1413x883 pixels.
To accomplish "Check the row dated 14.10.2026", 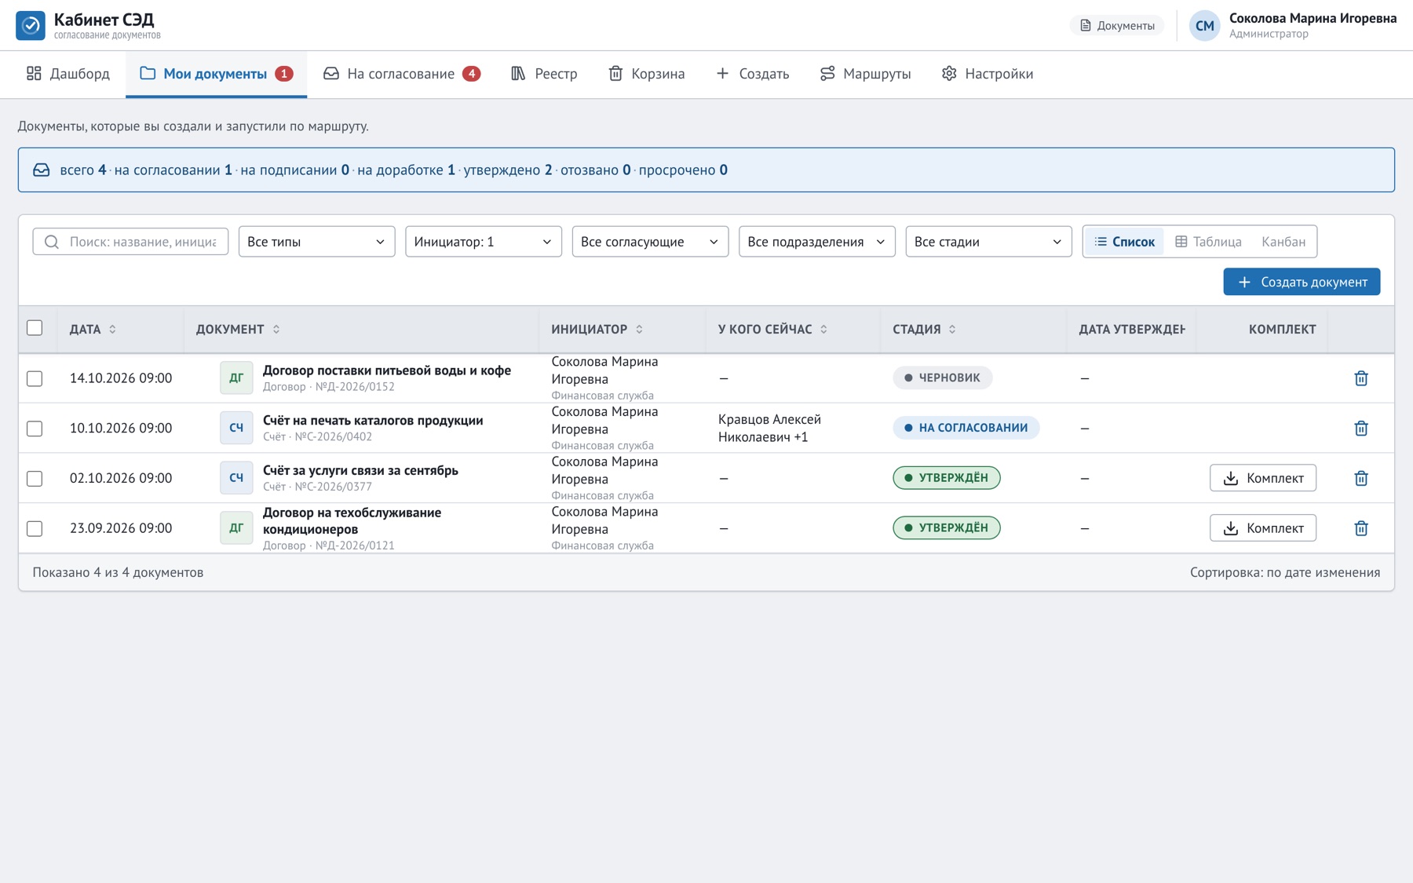I will 35,378.
